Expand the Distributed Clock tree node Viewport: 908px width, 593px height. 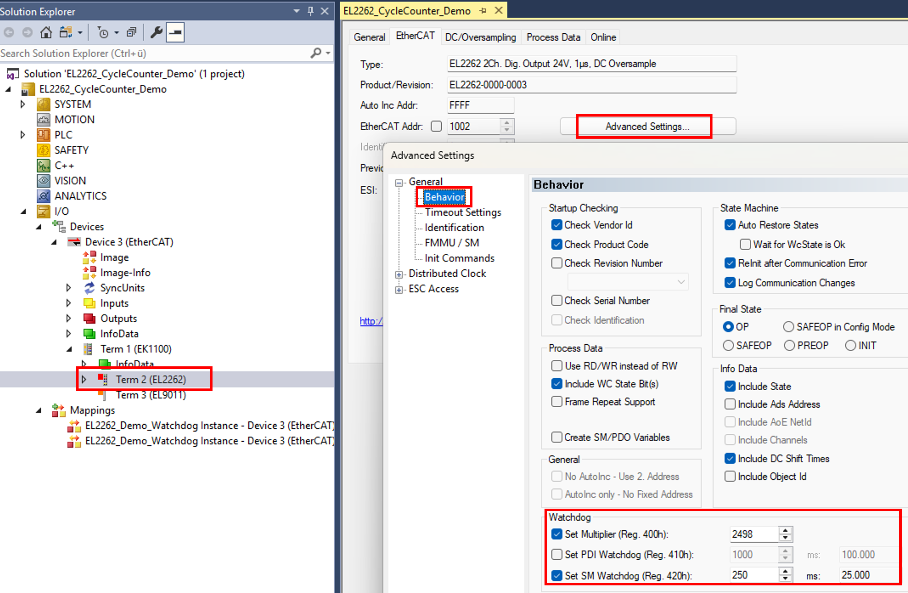pos(399,274)
